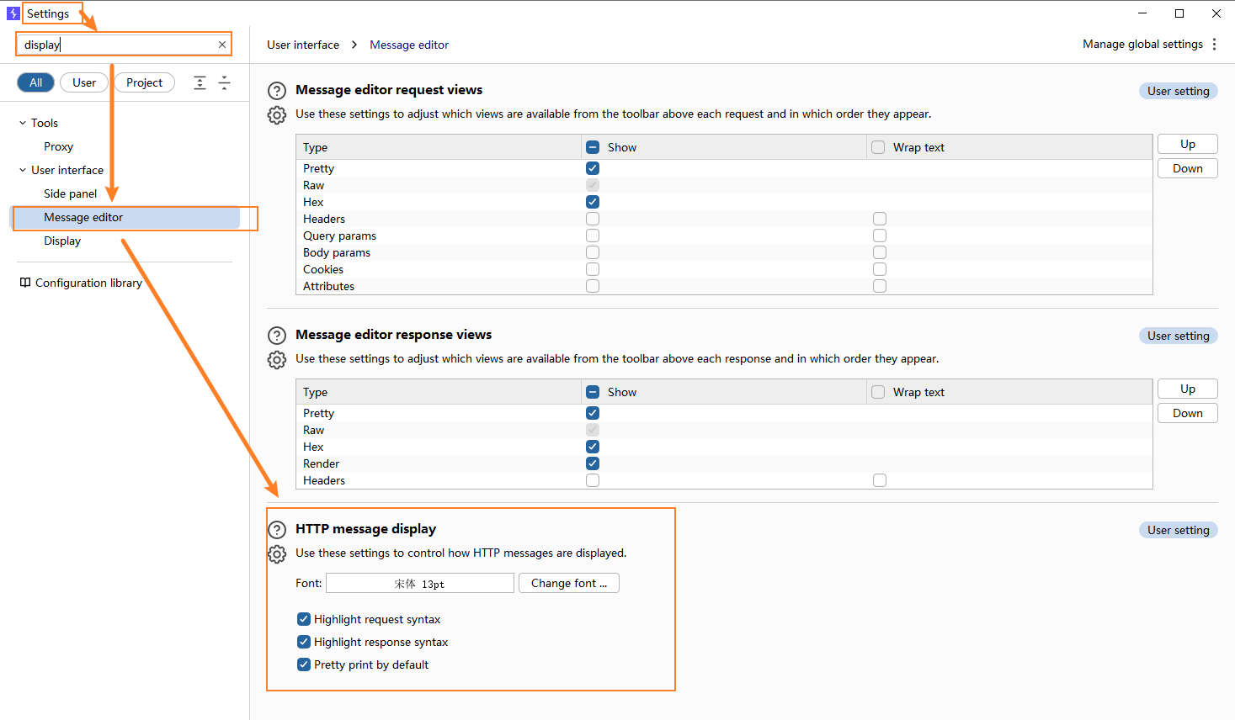Image resolution: width=1235 pixels, height=720 pixels.
Task: Disable Pretty print by default
Action: (304, 664)
